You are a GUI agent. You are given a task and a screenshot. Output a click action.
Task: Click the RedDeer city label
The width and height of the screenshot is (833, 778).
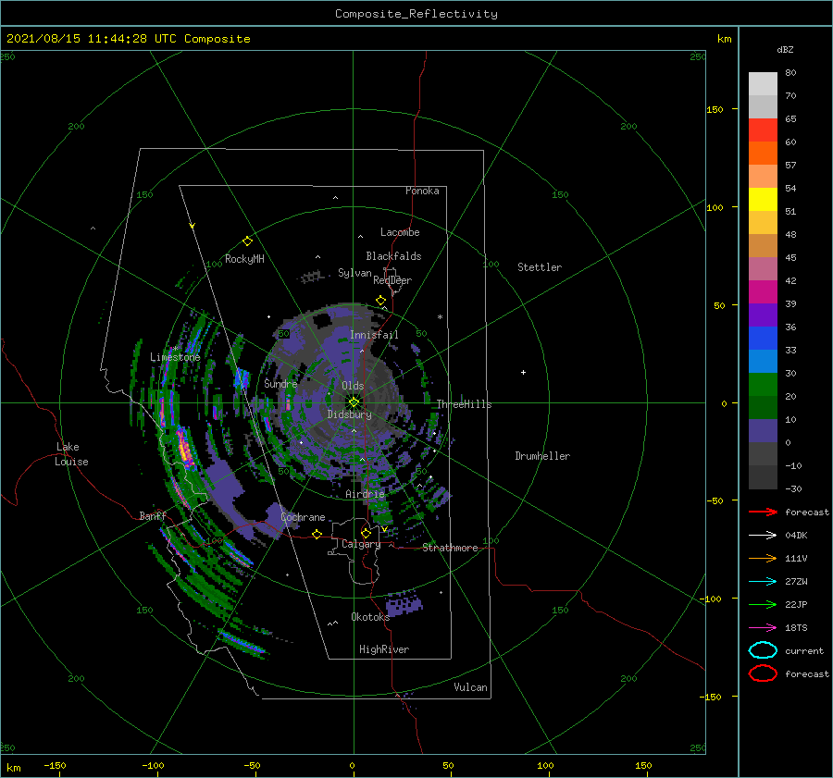(392, 280)
